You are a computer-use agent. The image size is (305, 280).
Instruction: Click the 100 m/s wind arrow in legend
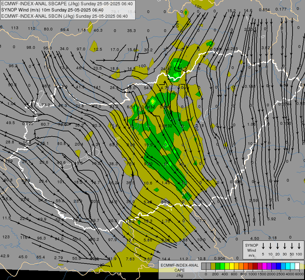point(299,246)
